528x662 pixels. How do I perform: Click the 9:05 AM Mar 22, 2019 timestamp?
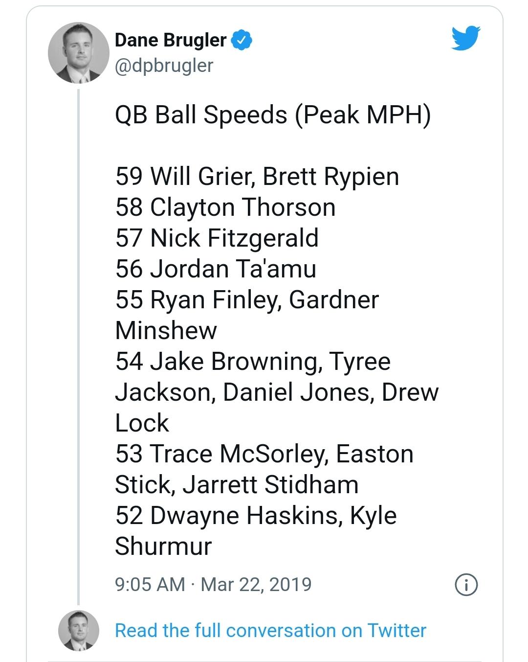click(213, 585)
